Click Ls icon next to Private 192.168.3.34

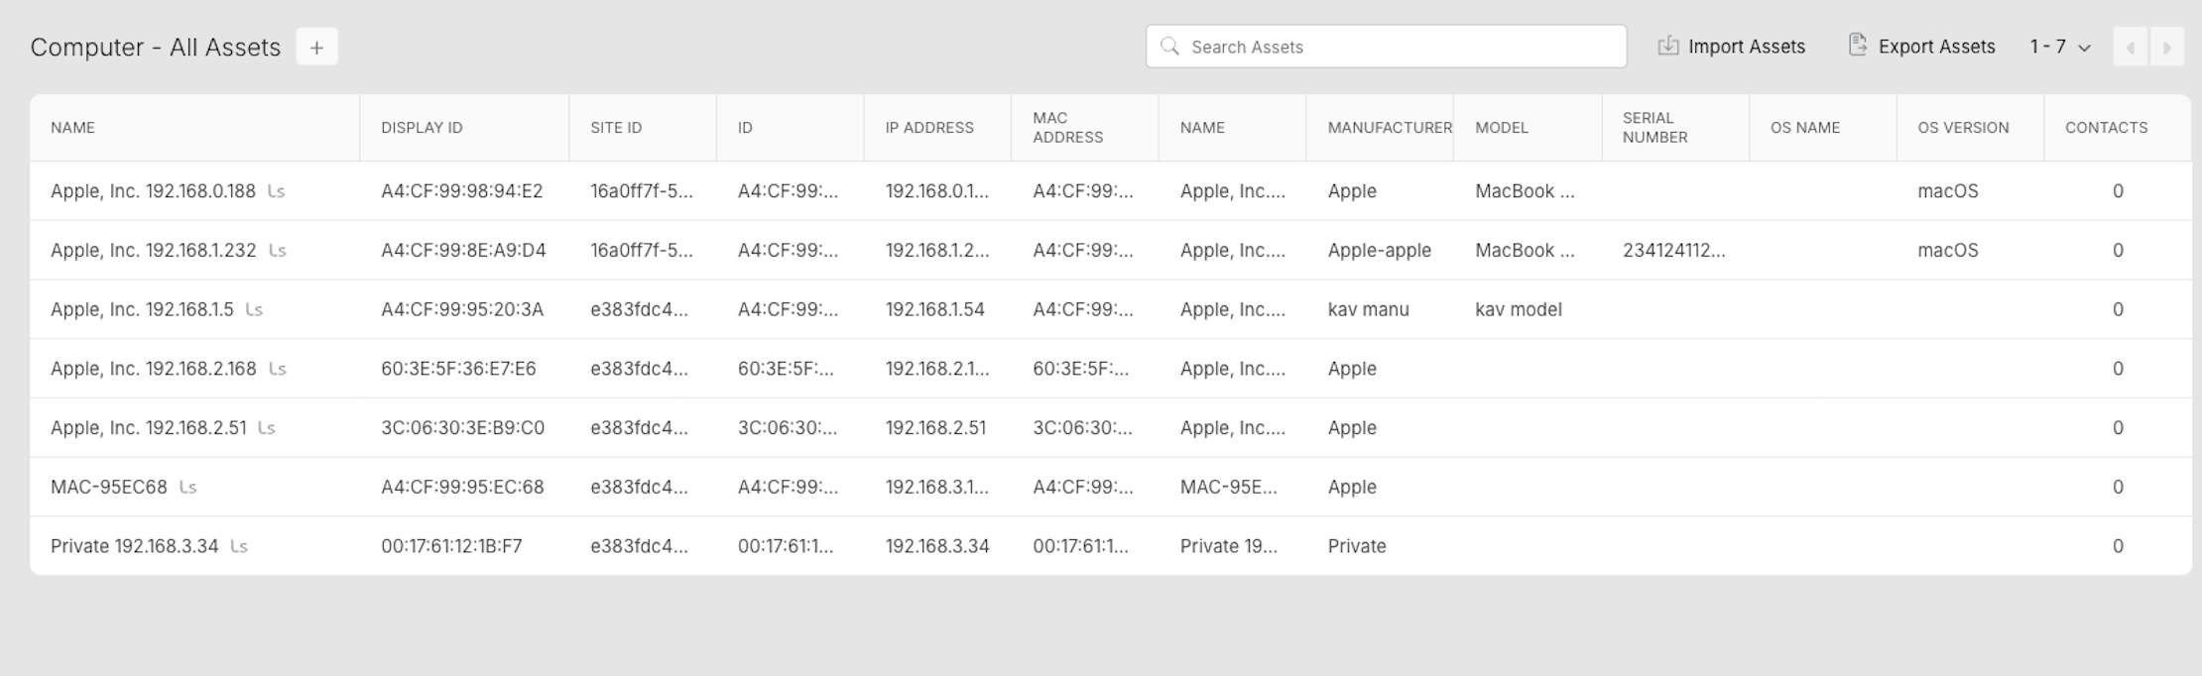(x=239, y=546)
